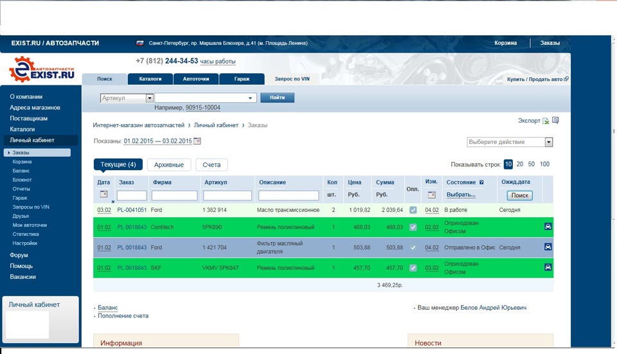
Task: Toggle paid checkbox in PL-0041051 row
Action: (x=413, y=210)
